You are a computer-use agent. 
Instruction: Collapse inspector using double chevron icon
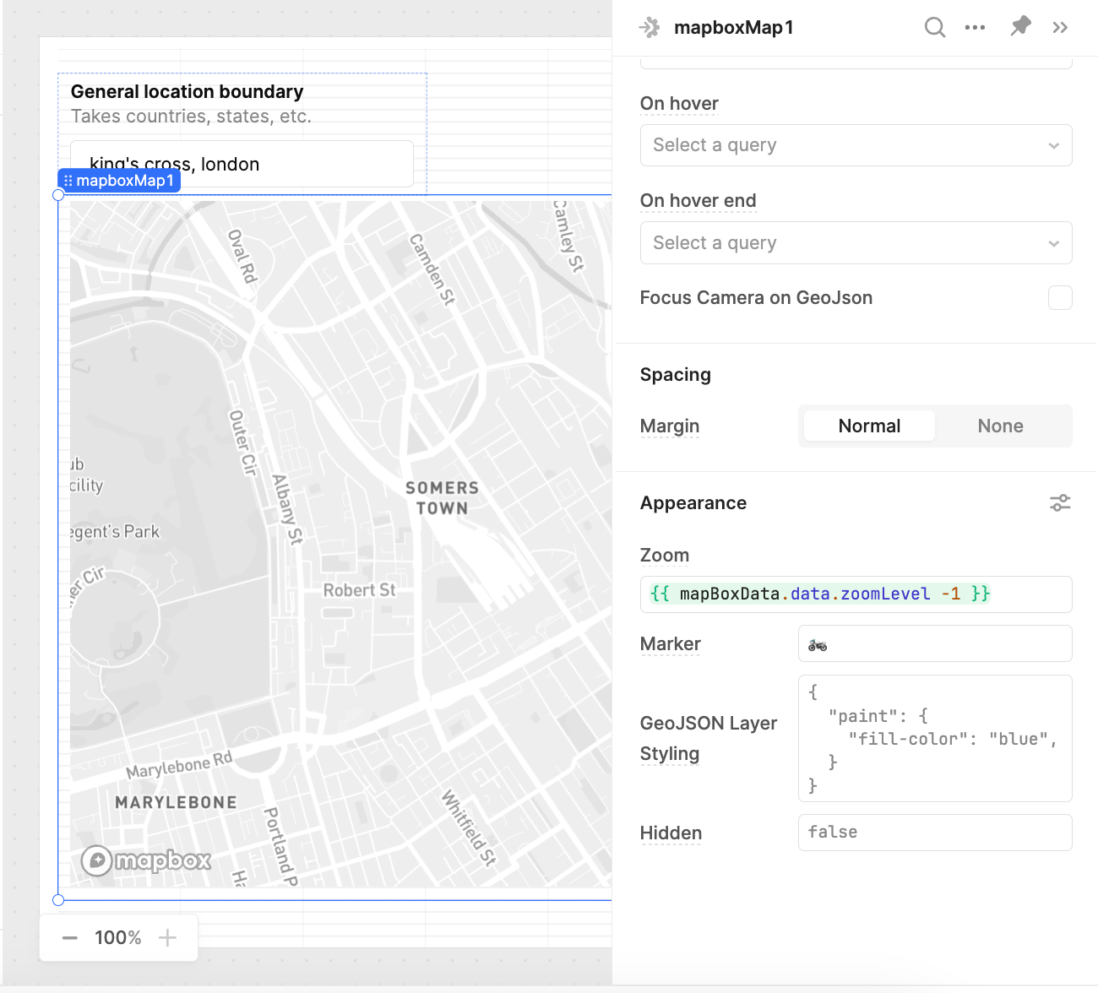(x=1060, y=27)
